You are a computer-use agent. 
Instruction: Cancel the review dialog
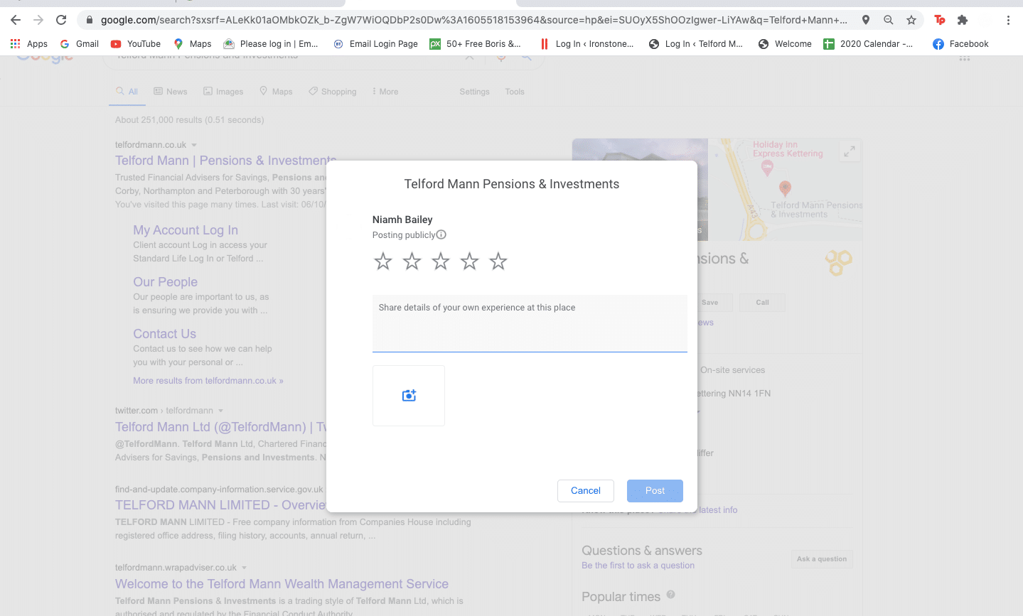586,491
